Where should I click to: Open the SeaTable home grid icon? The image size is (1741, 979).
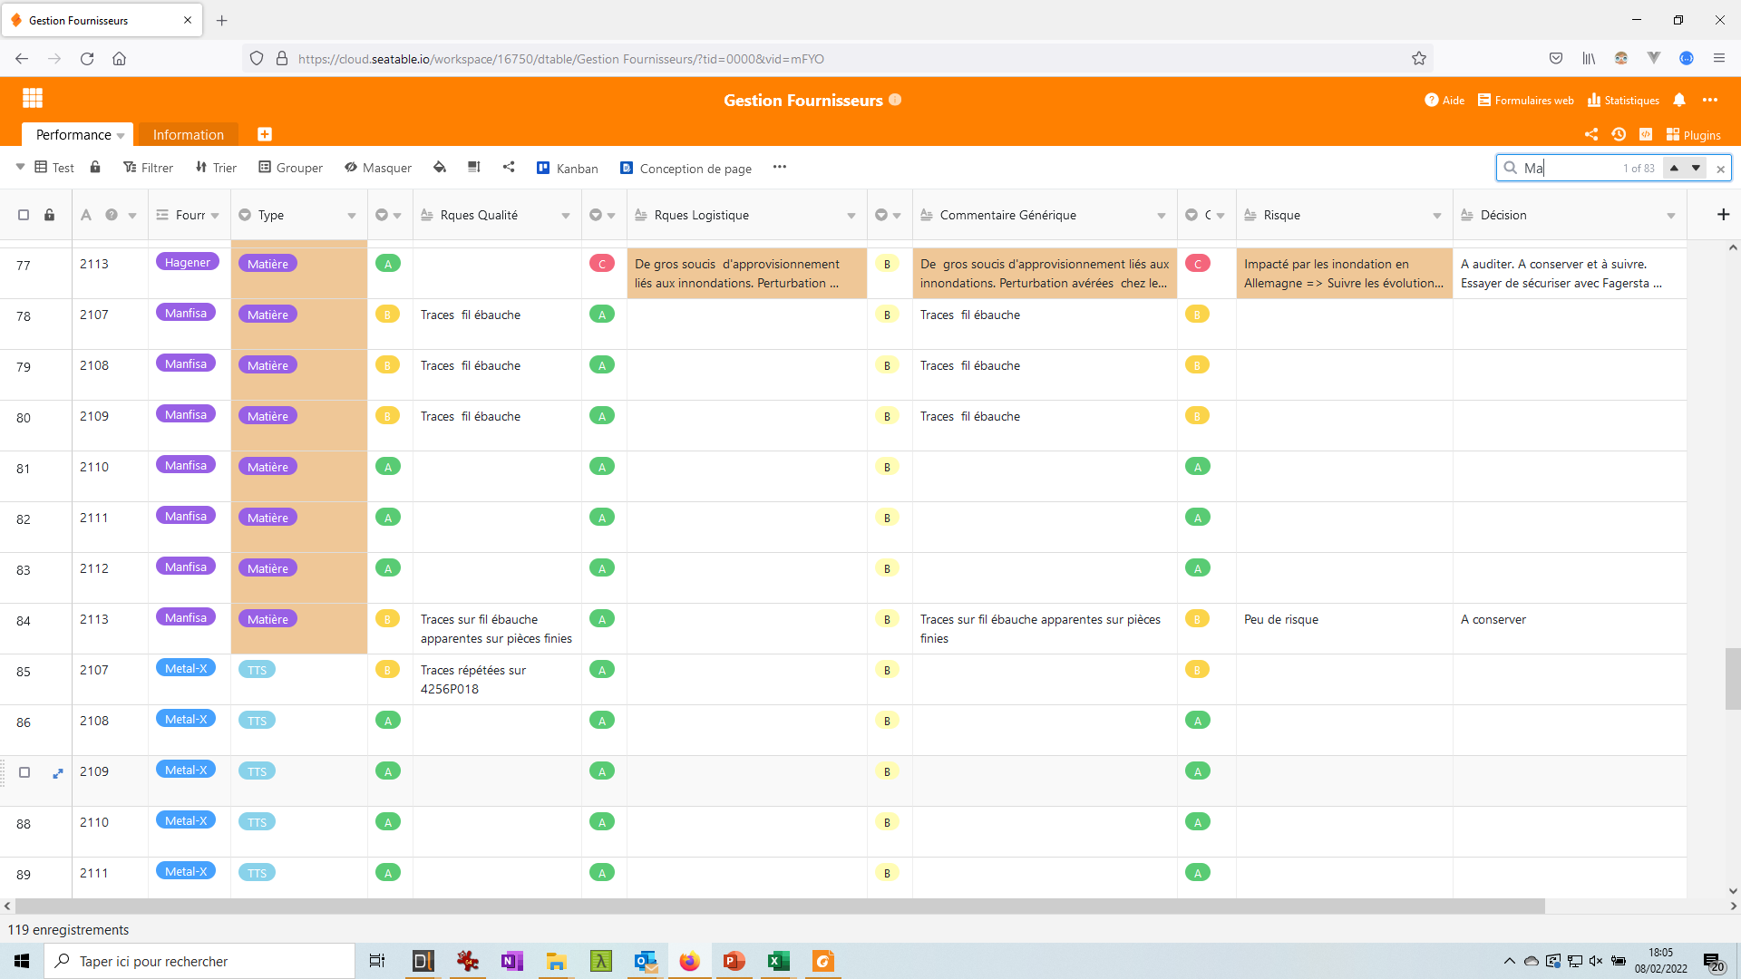click(x=33, y=98)
